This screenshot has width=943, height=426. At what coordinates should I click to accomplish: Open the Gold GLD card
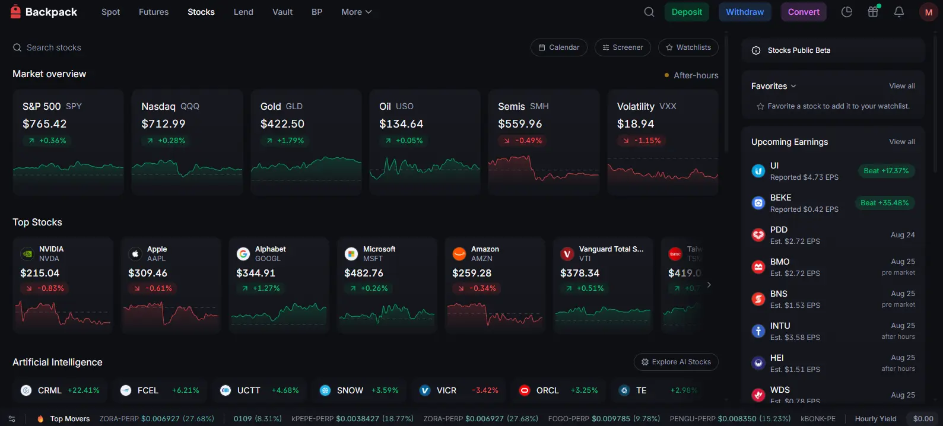(306, 142)
